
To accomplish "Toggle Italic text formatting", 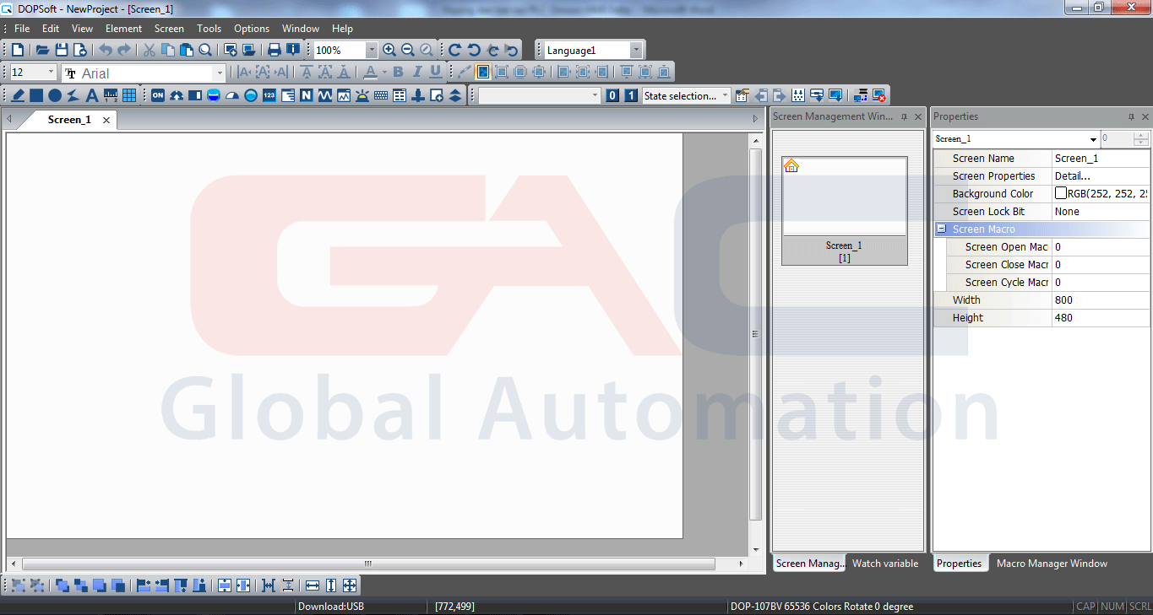I will coord(416,73).
